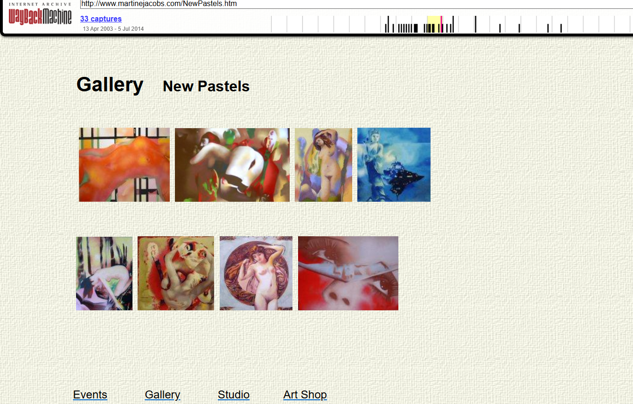View the red eyes pastel thumbnail

(x=348, y=274)
